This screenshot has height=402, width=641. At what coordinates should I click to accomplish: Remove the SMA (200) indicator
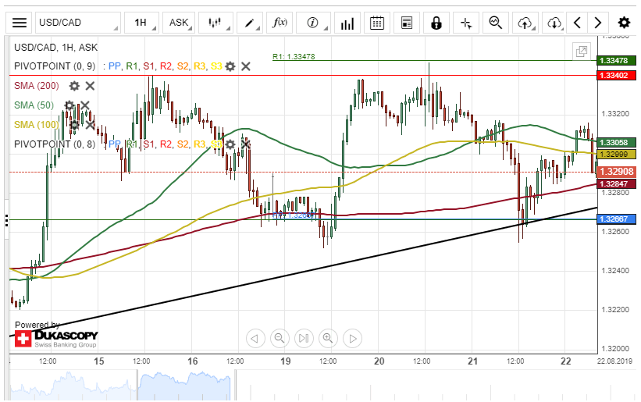[x=90, y=86]
